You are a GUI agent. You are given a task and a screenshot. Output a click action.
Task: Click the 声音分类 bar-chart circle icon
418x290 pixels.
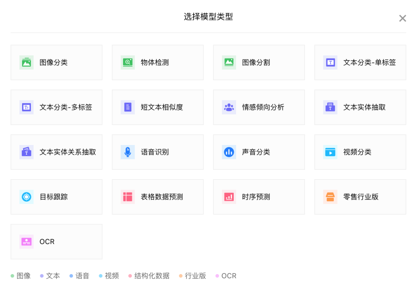(229, 152)
